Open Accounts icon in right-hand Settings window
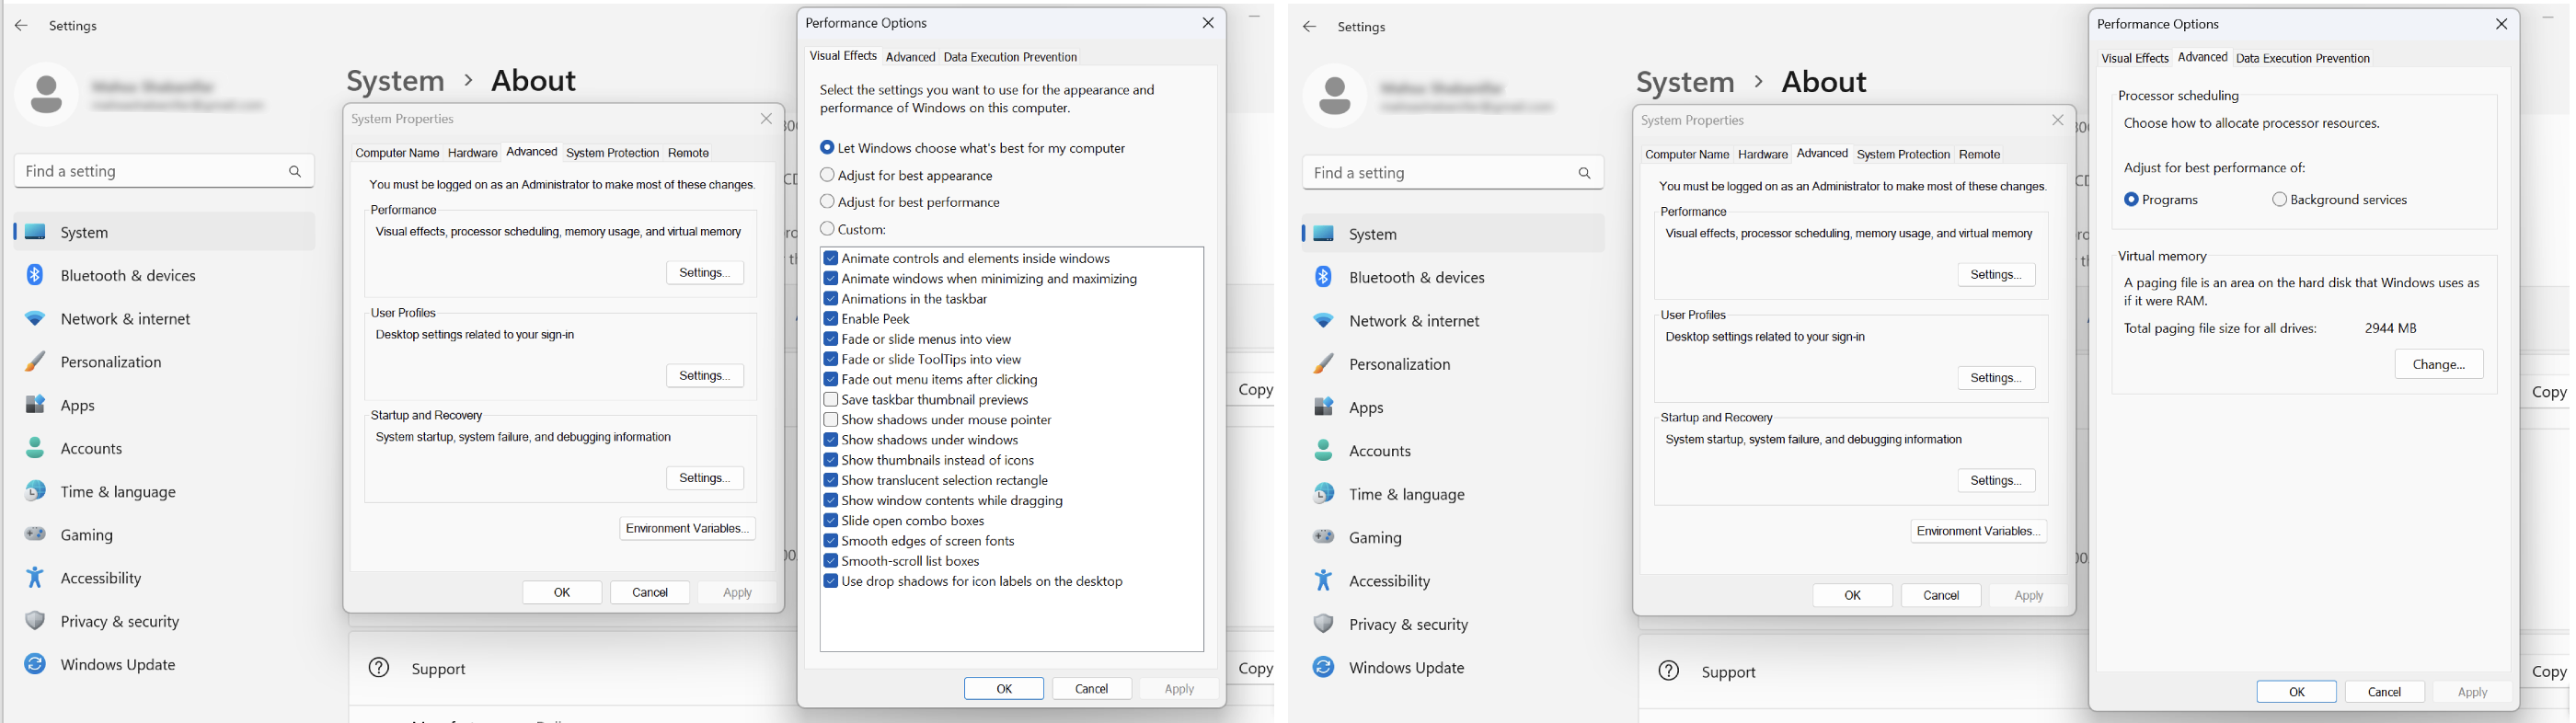Image resolution: width=2576 pixels, height=723 pixels. tap(1323, 450)
